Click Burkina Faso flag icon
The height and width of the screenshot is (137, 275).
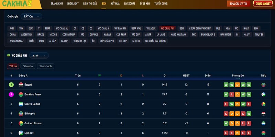click(x=21, y=94)
